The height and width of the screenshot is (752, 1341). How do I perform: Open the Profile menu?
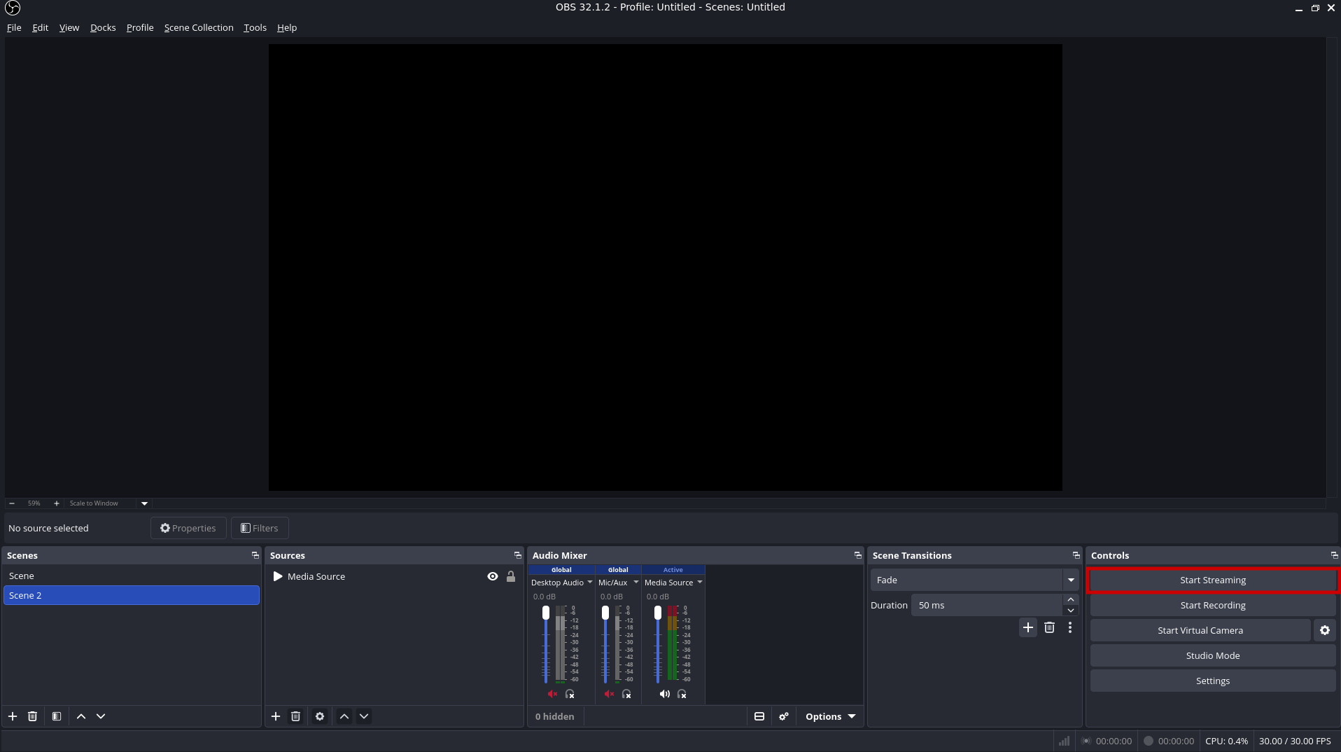[x=140, y=27]
